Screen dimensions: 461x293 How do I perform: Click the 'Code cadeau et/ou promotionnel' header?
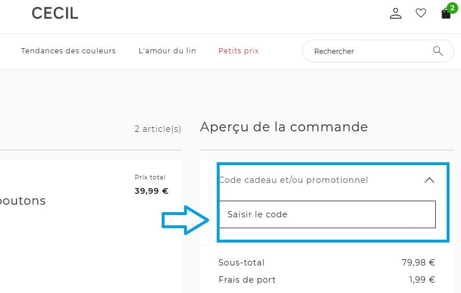click(x=293, y=180)
